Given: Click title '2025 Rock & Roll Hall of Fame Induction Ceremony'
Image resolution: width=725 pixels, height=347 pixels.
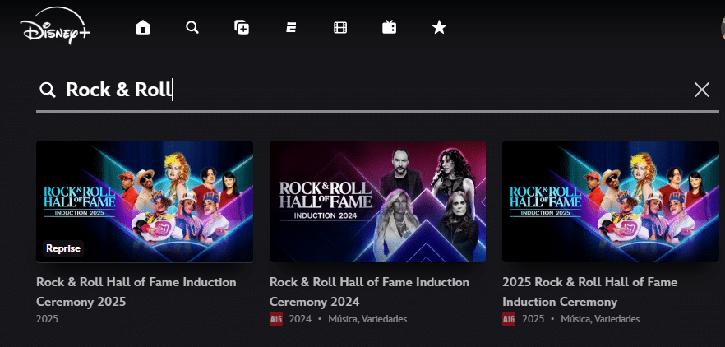Looking at the screenshot, I should tap(589, 291).
